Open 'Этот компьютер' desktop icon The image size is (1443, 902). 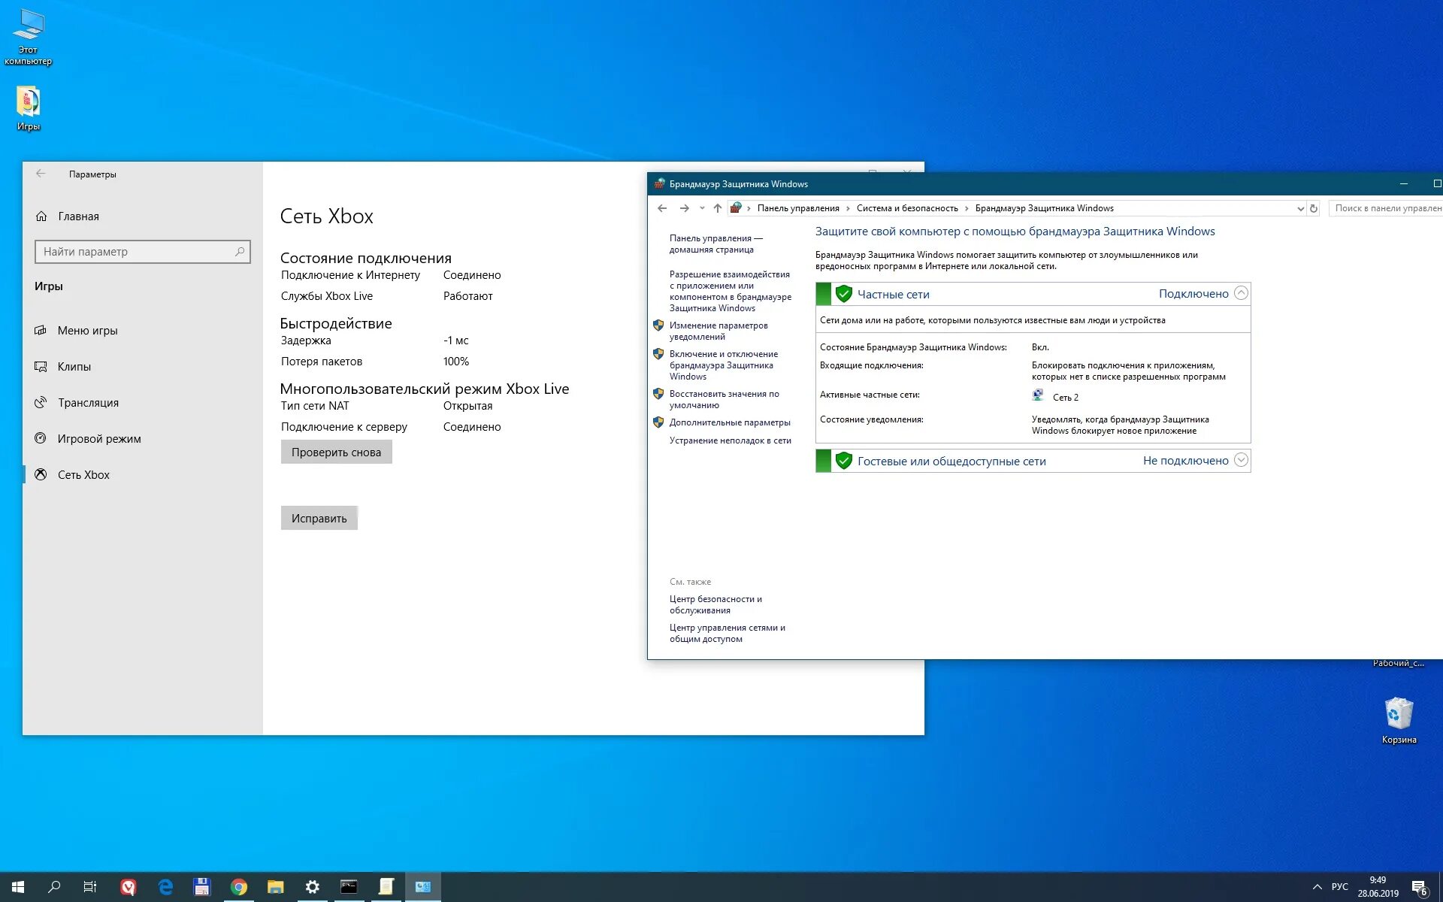tap(28, 37)
